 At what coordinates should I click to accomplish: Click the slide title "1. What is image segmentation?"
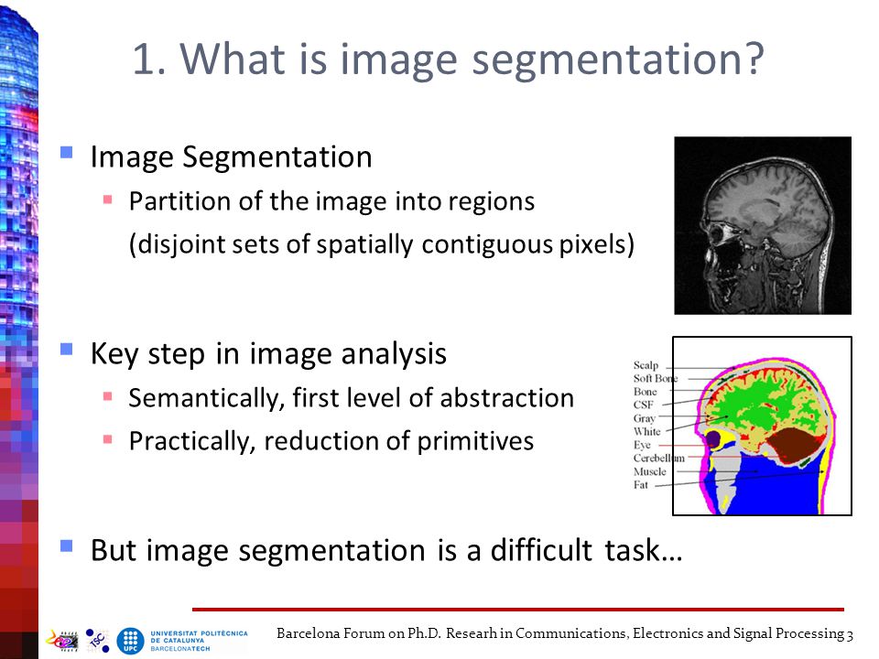[x=449, y=59]
